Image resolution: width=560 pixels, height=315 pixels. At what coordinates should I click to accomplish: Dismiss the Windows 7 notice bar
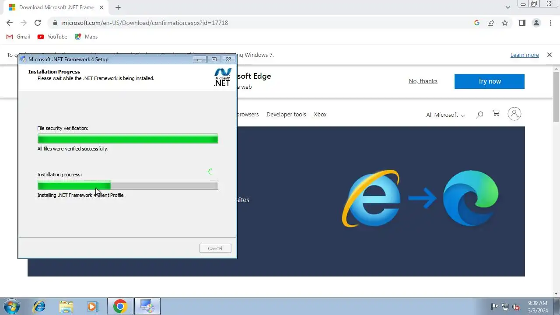(x=549, y=55)
